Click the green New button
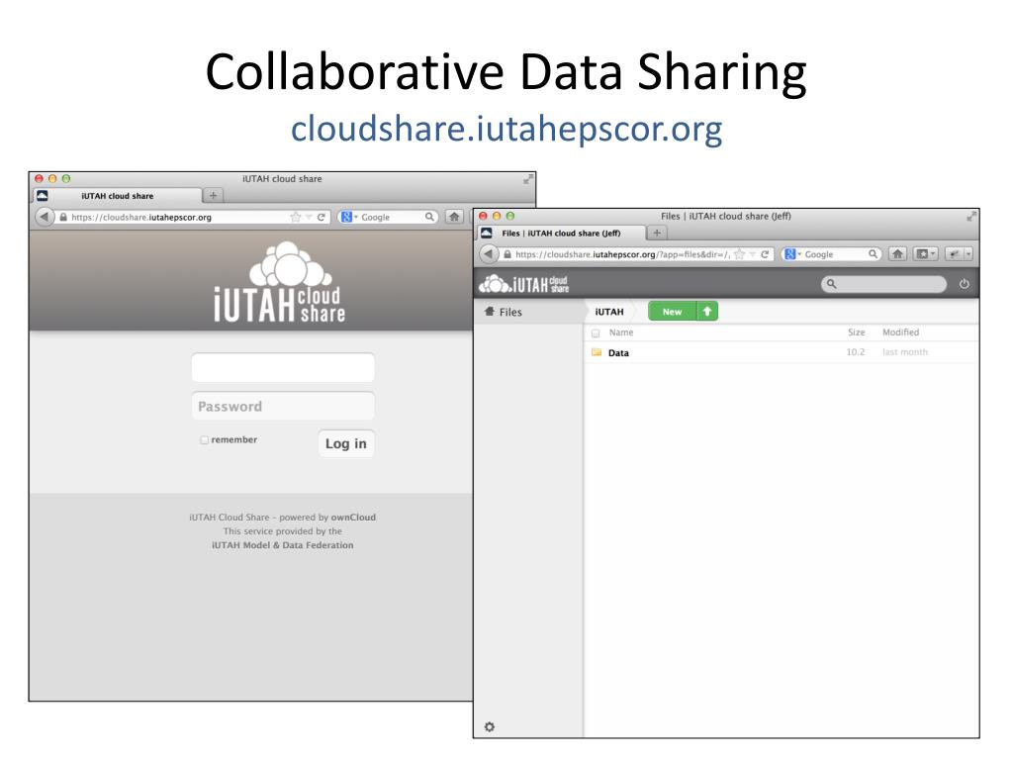This screenshot has height=760, width=1013. tap(672, 312)
